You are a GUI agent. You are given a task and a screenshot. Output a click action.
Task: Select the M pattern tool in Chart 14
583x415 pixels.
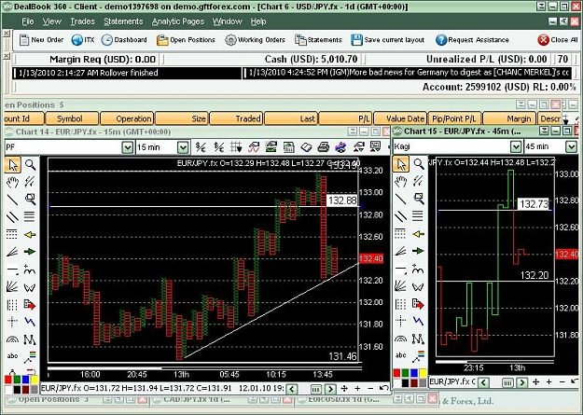point(30,339)
